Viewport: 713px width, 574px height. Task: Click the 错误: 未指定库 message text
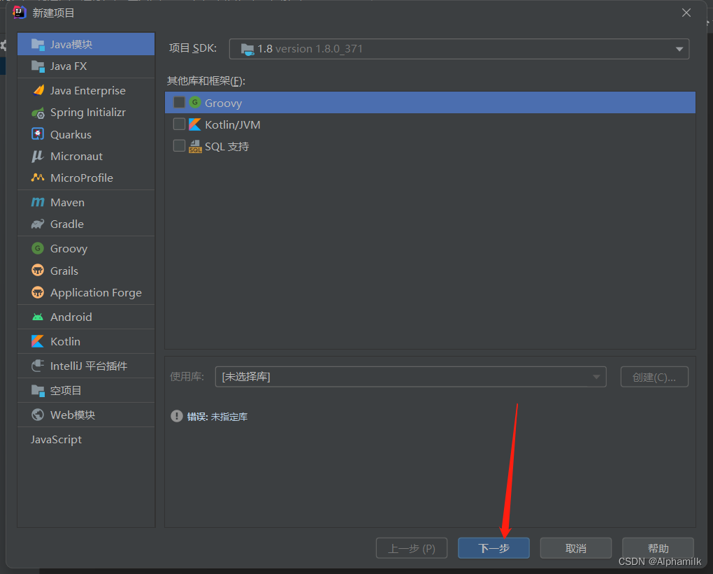217,417
